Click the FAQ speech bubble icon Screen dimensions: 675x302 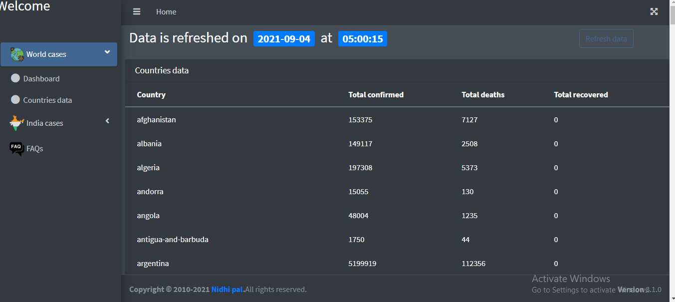pyautogui.click(x=16, y=148)
